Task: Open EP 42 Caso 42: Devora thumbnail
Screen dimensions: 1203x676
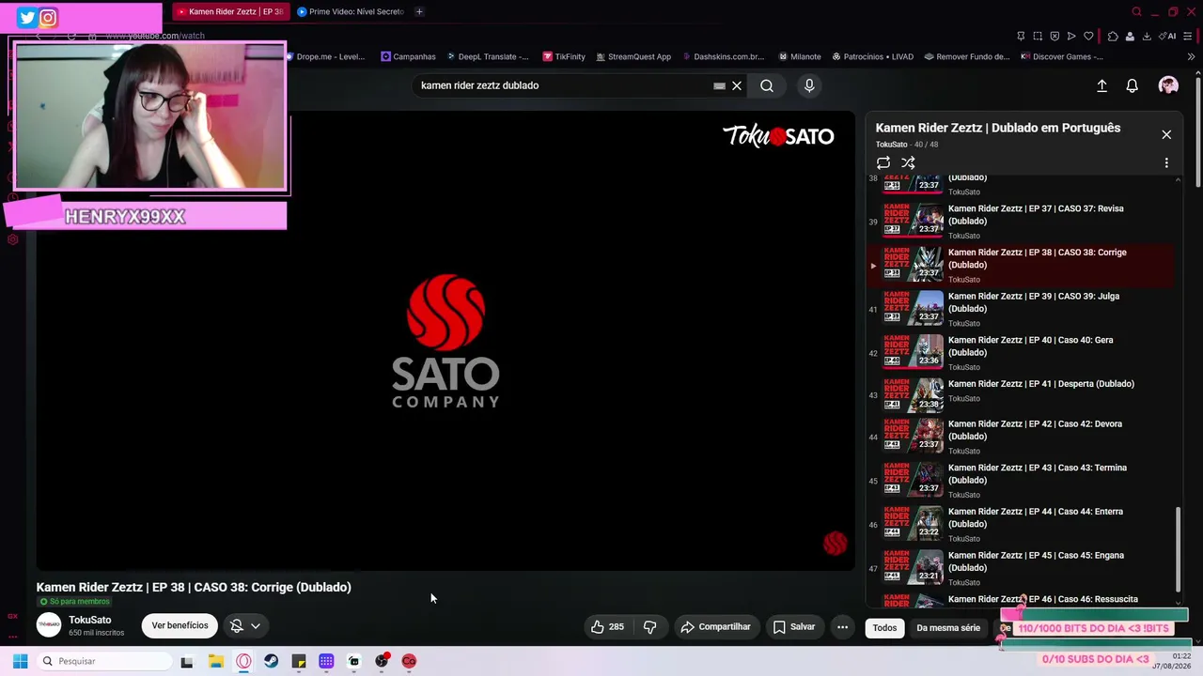Action: click(x=914, y=435)
